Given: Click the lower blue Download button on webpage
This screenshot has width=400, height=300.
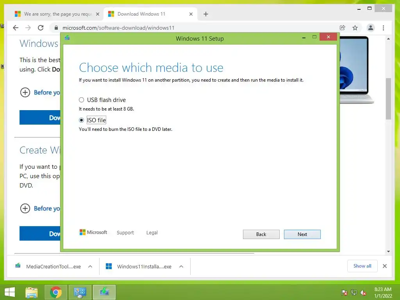Looking at the screenshot, I should (x=40, y=234).
